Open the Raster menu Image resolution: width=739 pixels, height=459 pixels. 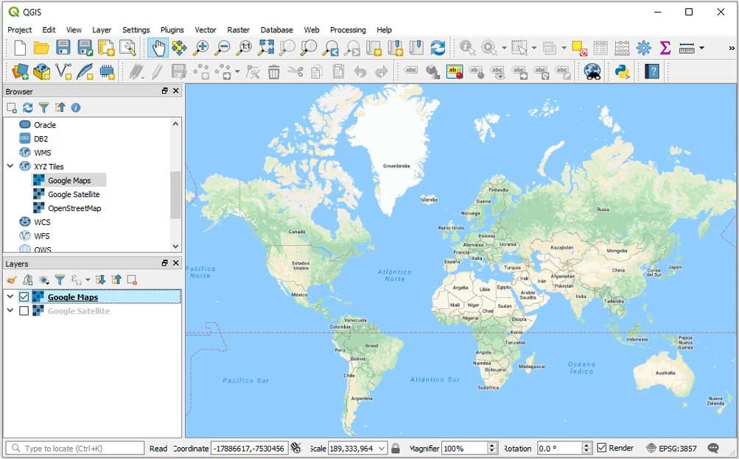tap(238, 30)
